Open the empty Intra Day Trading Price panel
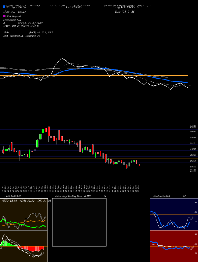Viewport: 198px width, 262px height. [79, 222]
